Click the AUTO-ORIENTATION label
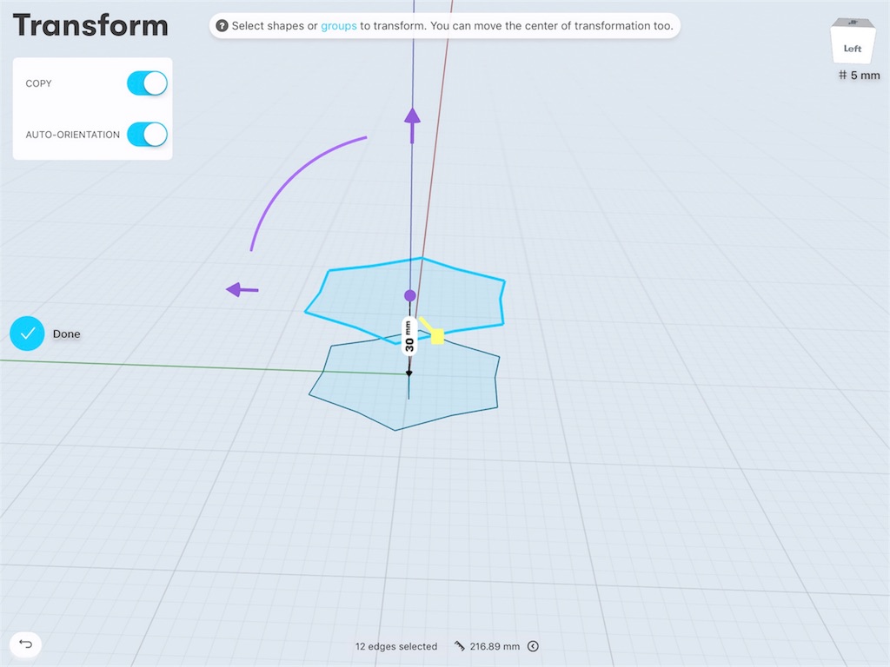The height and width of the screenshot is (667, 890). [73, 135]
